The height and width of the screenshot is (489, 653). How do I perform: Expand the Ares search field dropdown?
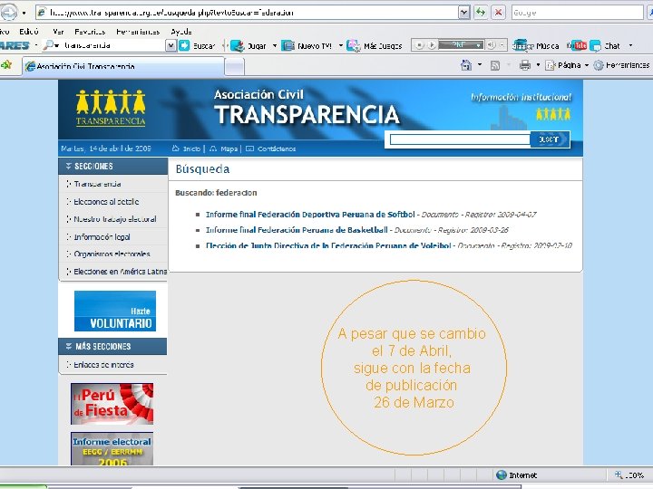(171, 45)
